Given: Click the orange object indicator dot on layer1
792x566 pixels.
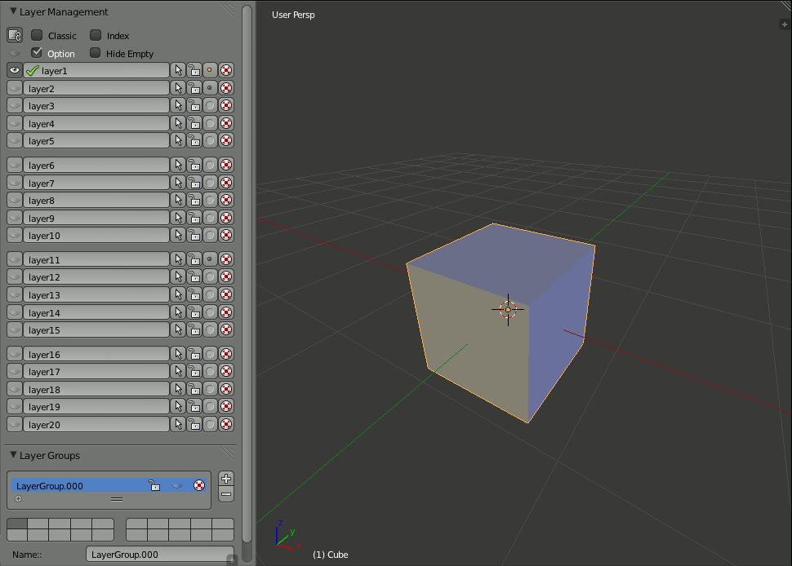Looking at the screenshot, I should pyautogui.click(x=210, y=70).
